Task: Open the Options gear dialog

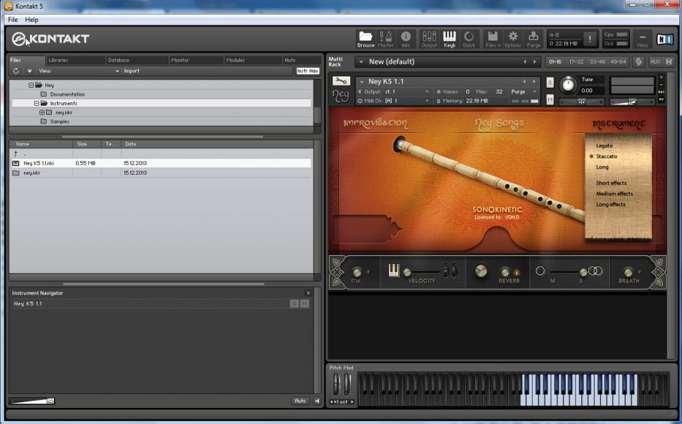Action: (x=513, y=39)
